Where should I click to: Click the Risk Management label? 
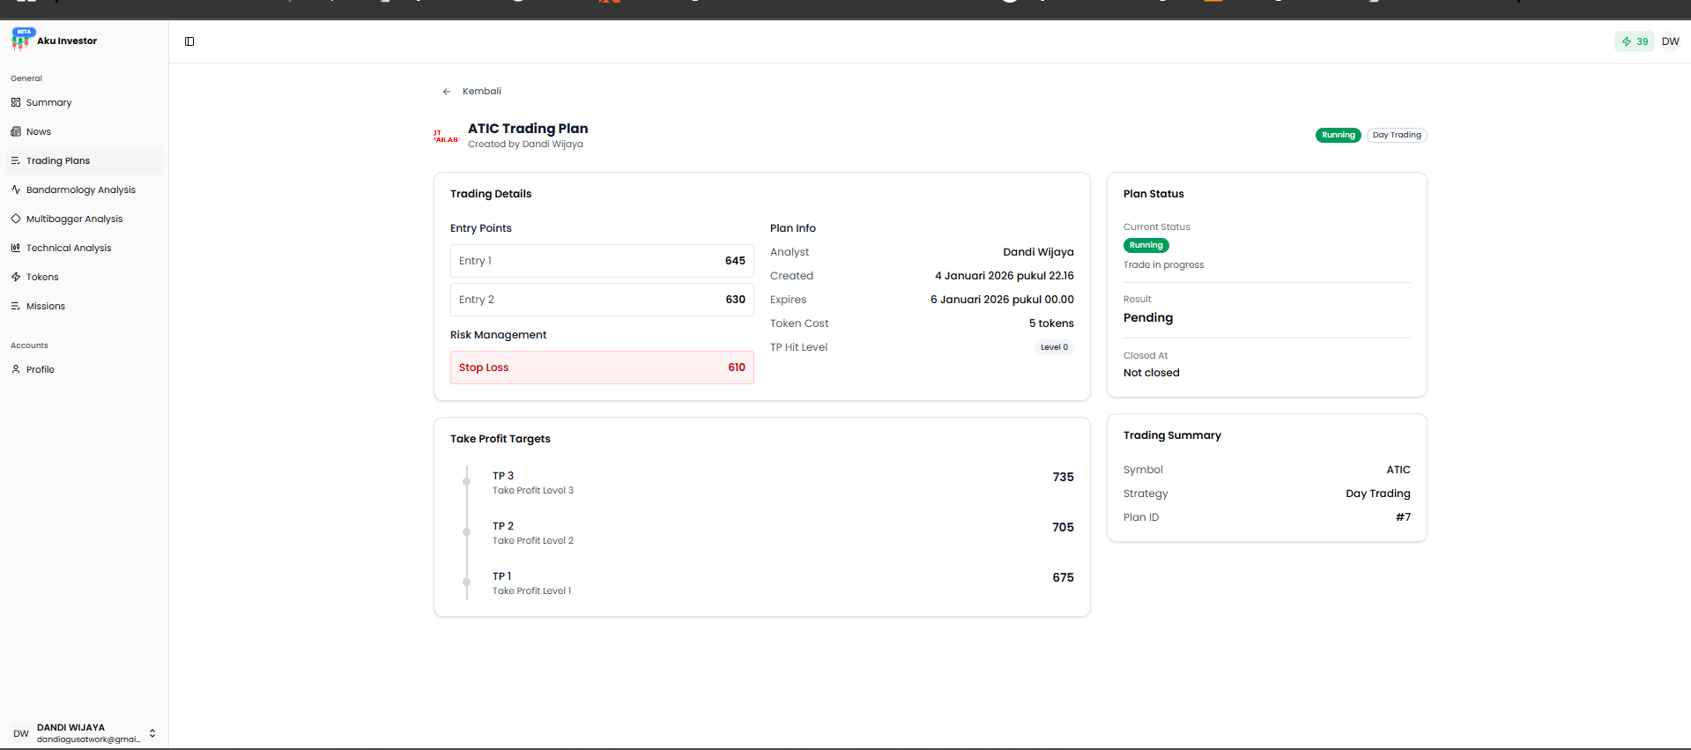point(498,335)
